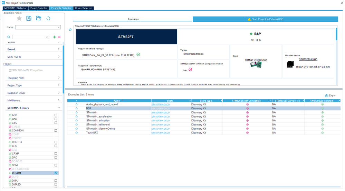
Task: Favorite the BSP row star
Action: [77, 109]
